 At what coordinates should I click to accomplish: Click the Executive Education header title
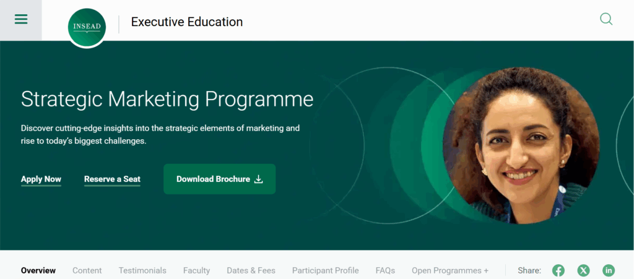pyautogui.click(x=187, y=22)
